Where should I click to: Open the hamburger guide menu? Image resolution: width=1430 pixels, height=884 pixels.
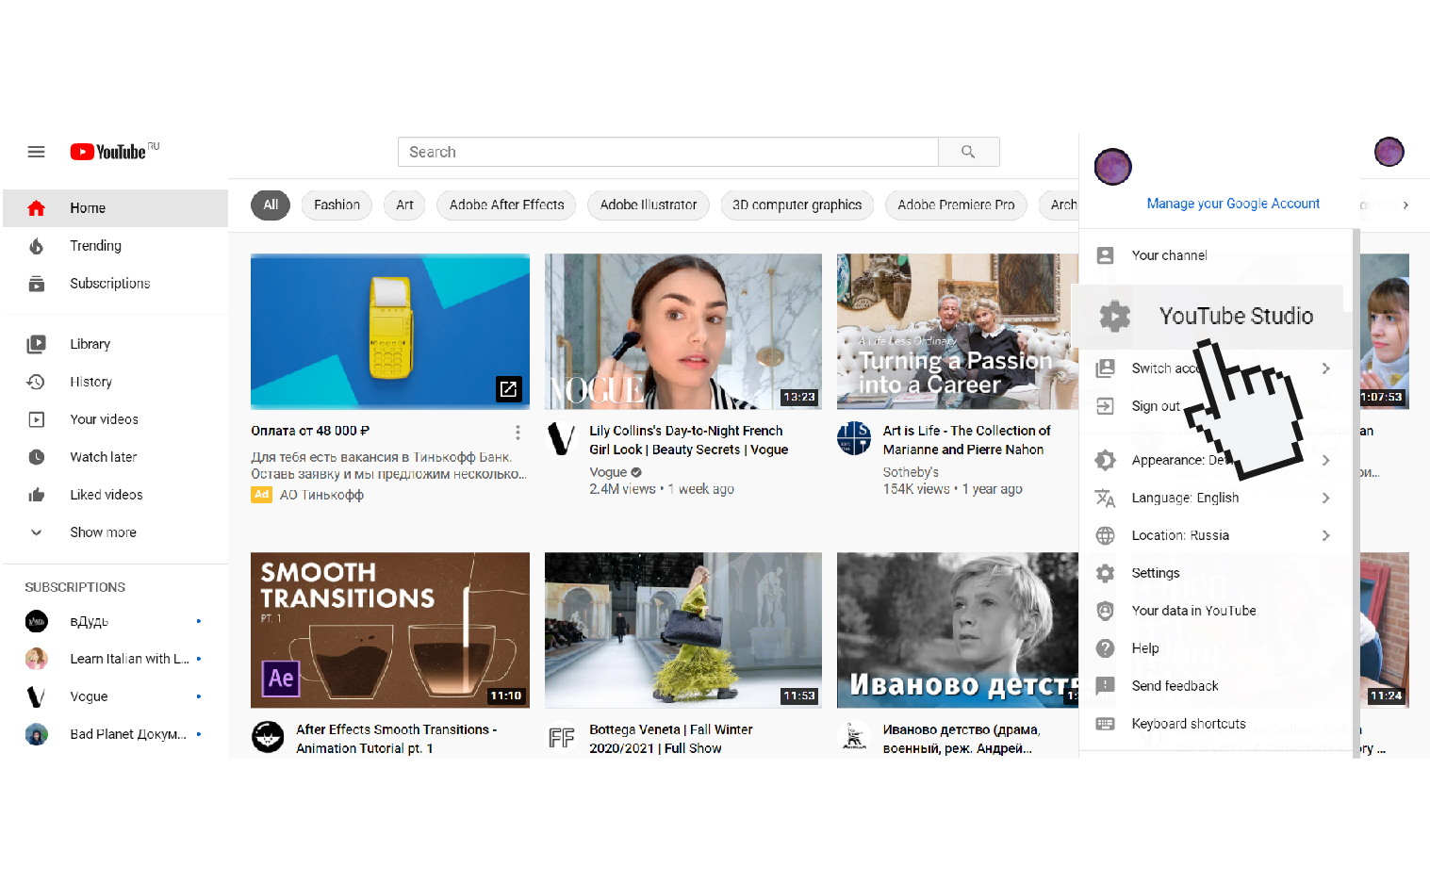[36, 152]
